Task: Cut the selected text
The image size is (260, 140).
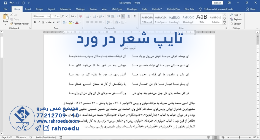Action: (14, 15)
